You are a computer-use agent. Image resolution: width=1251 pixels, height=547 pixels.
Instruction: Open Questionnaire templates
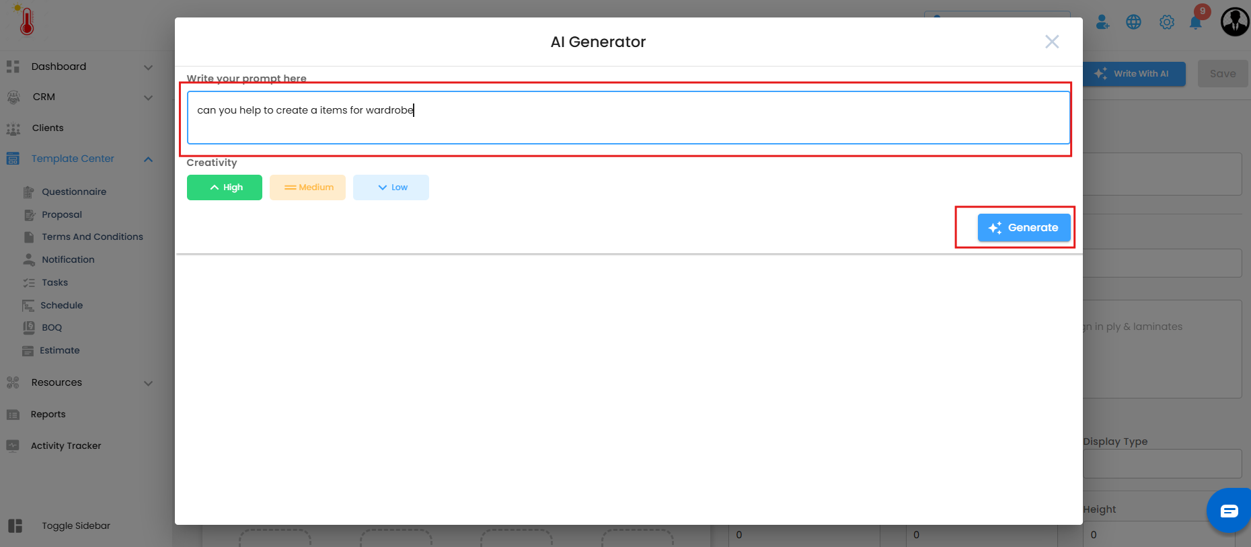(x=74, y=192)
